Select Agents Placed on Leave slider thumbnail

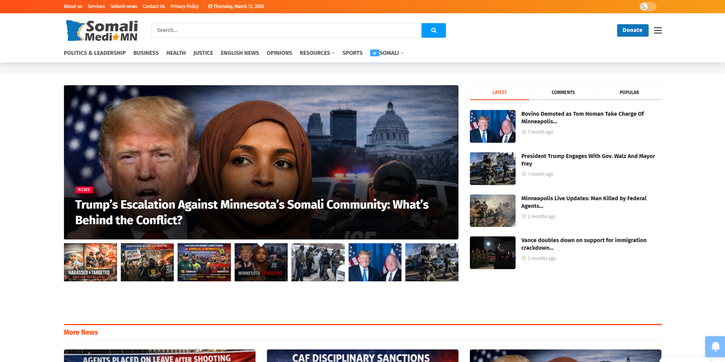click(147, 262)
